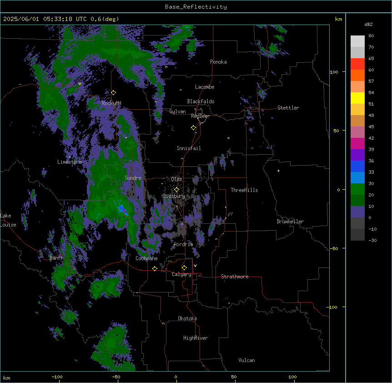This screenshot has width=392, height=383.
Task: Select the orange 60-57 dBZ legend swatch
Action: click(357, 75)
